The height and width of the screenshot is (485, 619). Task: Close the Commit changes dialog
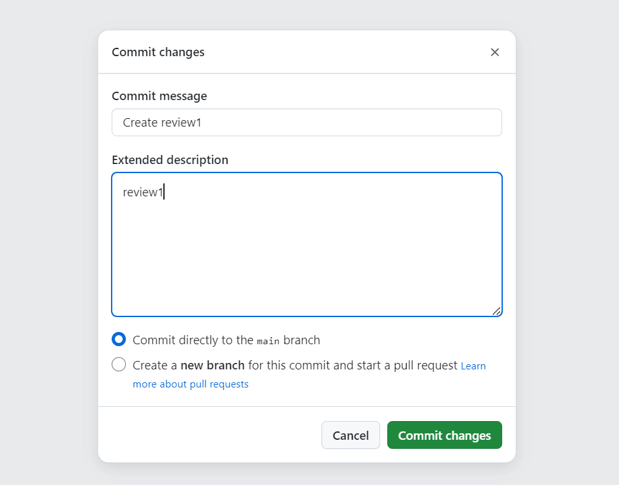click(494, 52)
